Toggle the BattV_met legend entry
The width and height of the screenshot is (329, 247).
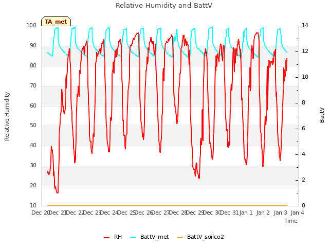[150, 237]
